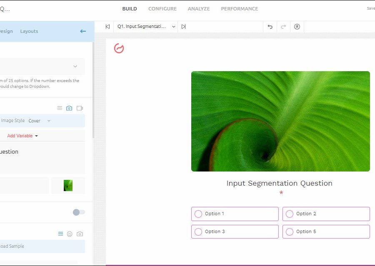Select the camera icon above Image Style
375x266 pixels.
coord(69,108)
